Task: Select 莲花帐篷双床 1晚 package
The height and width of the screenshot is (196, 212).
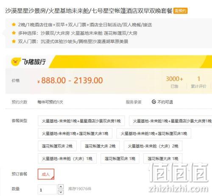Action: 120,158
